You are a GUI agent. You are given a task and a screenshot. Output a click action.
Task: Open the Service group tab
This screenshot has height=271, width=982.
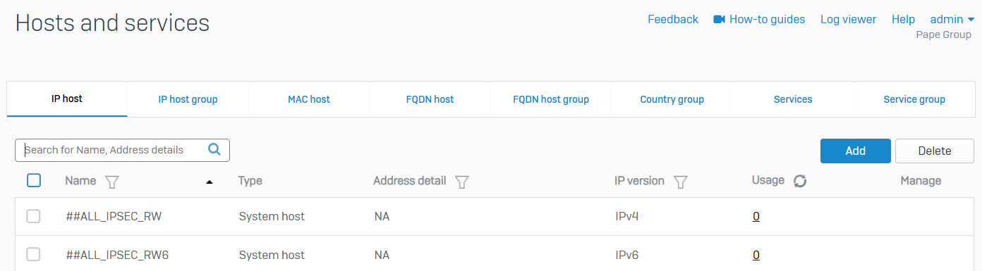914,99
